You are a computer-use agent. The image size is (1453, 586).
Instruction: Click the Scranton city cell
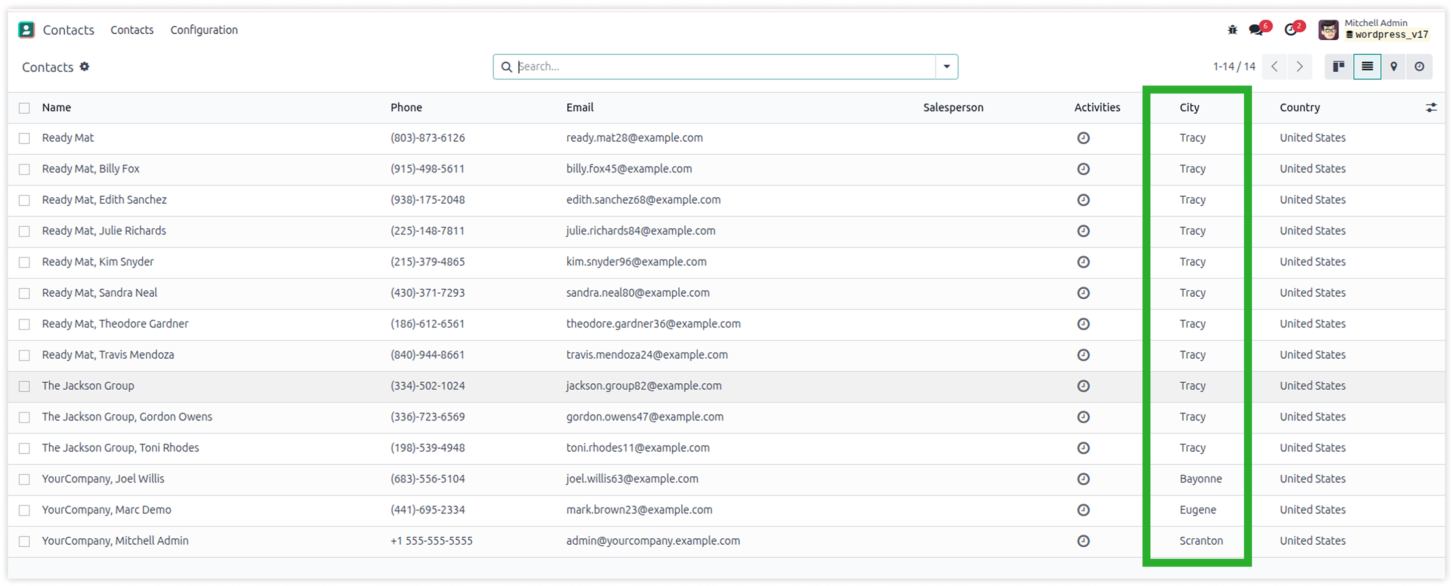pos(1201,541)
